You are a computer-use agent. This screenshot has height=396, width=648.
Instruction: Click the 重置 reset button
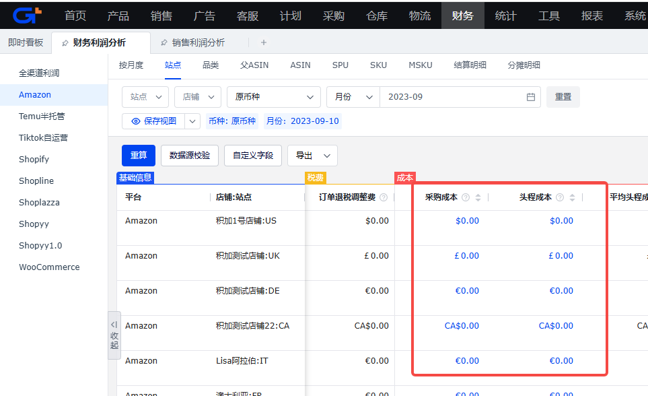coord(563,97)
